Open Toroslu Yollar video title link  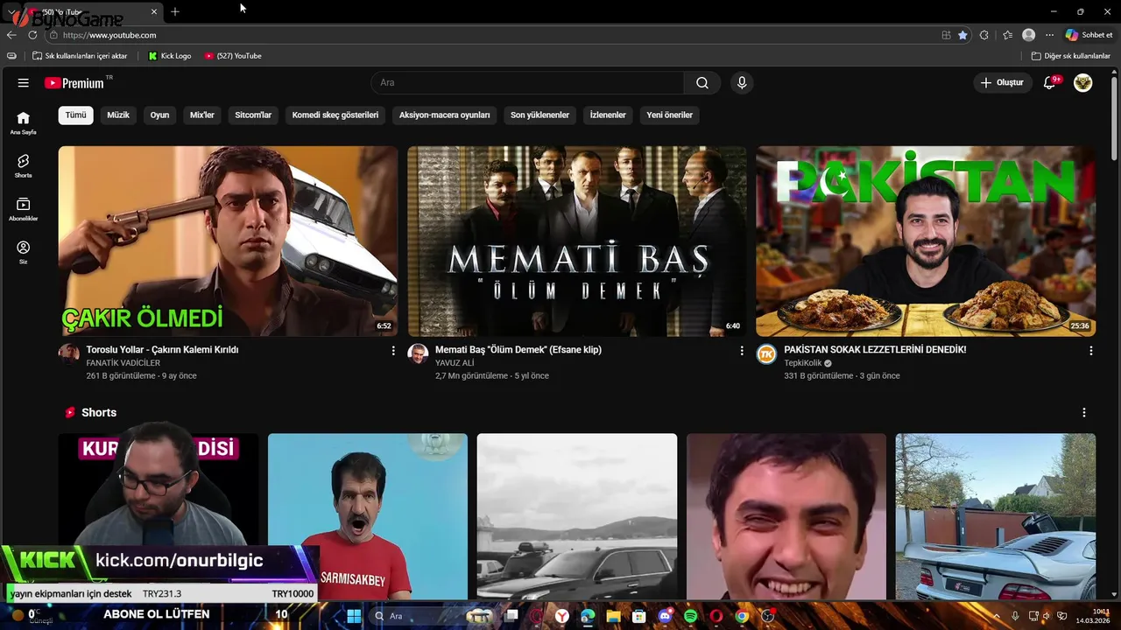pos(162,350)
